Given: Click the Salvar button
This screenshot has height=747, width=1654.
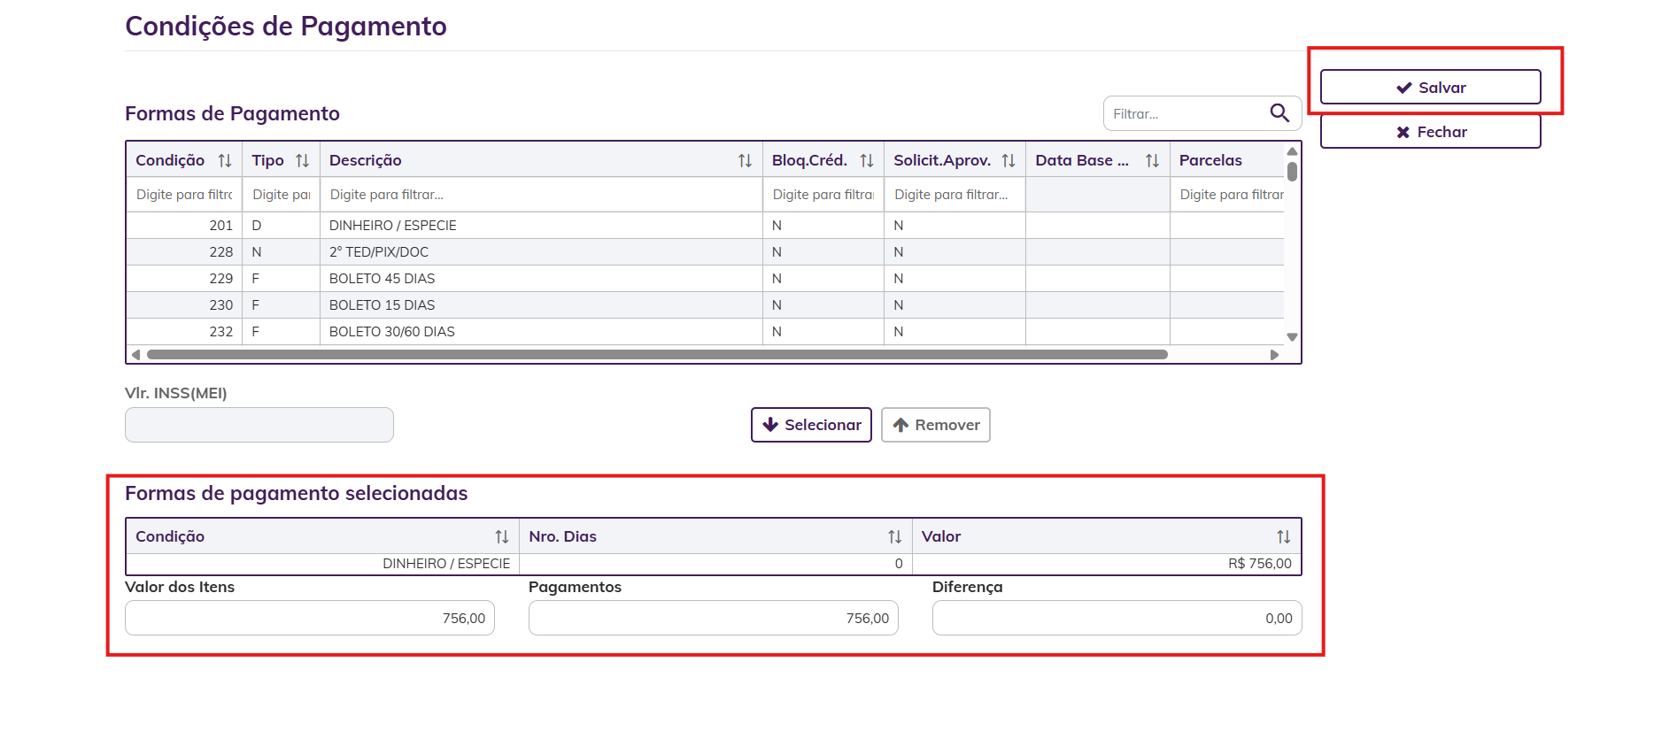Looking at the screenshot, I should pyautogui.click(x=1430, y=87).
